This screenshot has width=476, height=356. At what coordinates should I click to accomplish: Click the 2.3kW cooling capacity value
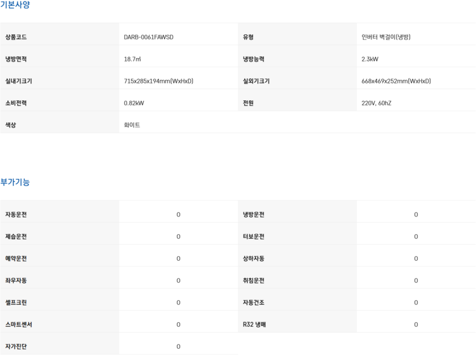(x=370, y=59)
